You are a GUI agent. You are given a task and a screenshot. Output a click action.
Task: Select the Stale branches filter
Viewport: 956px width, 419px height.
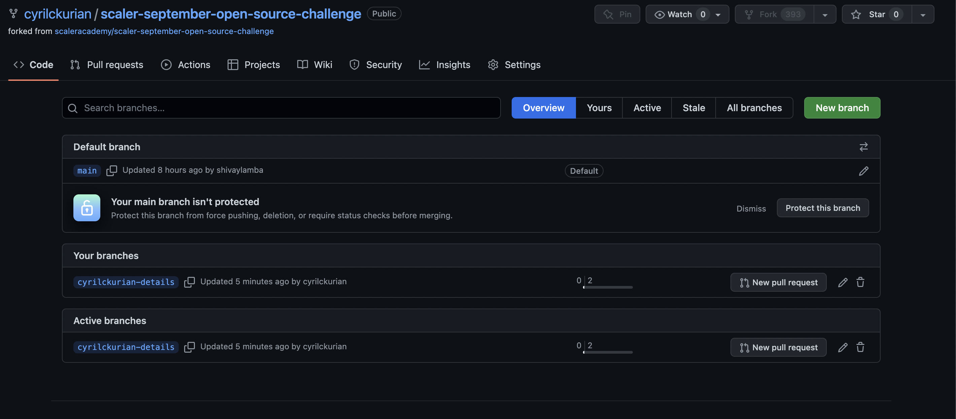(693, 108)
